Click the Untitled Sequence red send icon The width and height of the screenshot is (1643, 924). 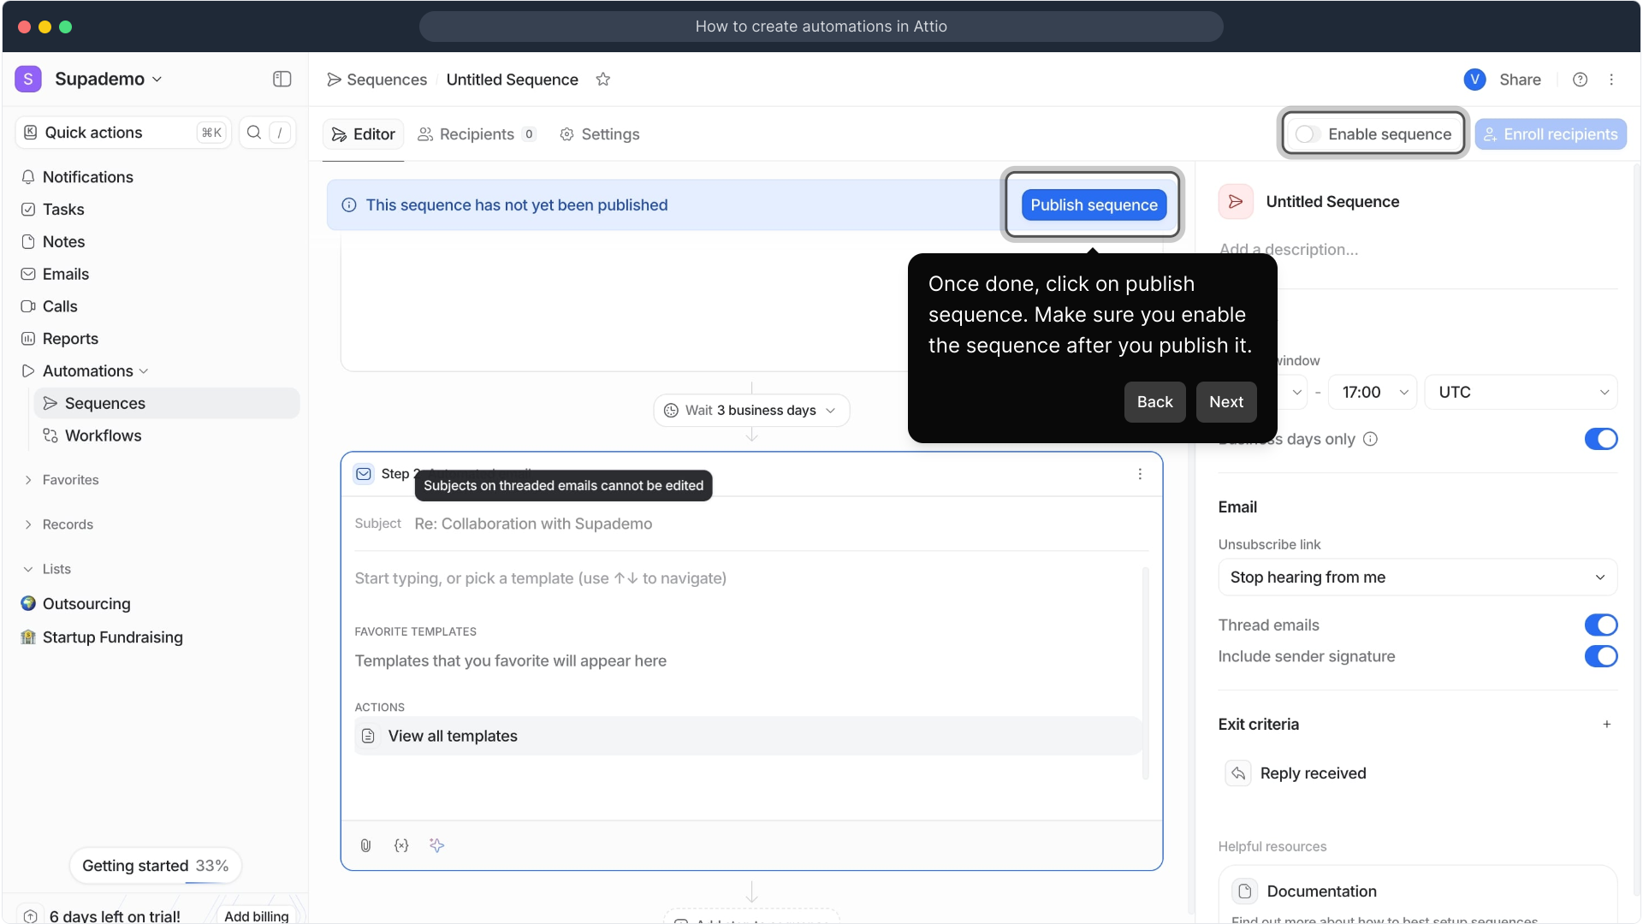coord(1236,202)
